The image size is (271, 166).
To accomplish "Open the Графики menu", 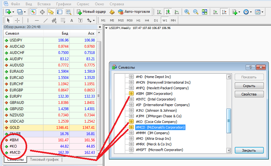I will [64, 4].
